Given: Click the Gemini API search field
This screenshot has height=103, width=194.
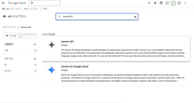Looking at the screenshot, I should pos(97,17).
